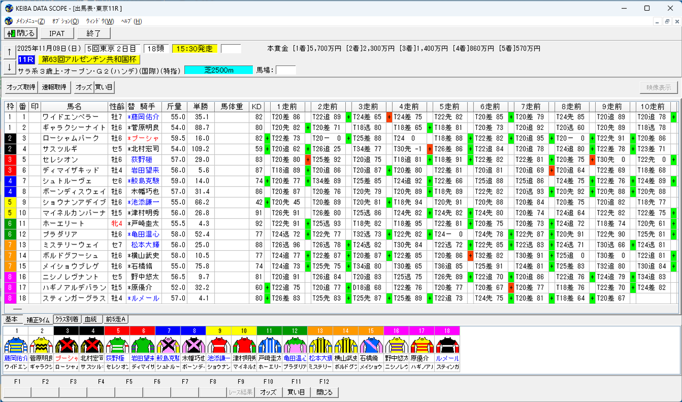Click the 馬名 column header

pos(74,106)
